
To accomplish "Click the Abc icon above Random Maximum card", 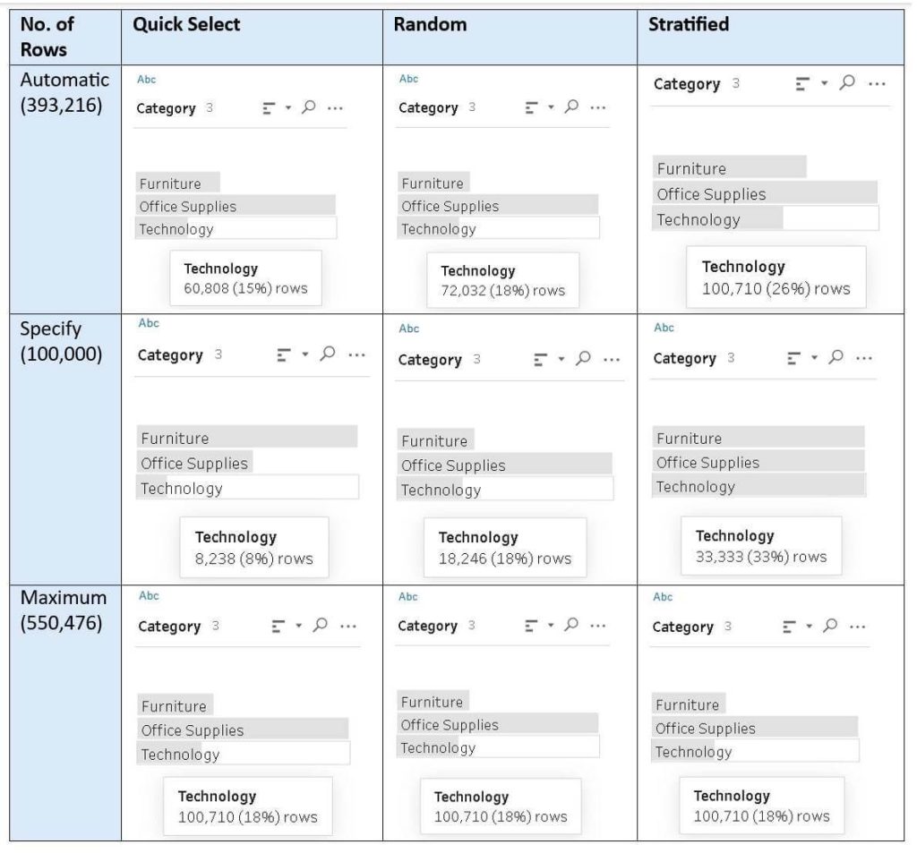I will 407,596.
